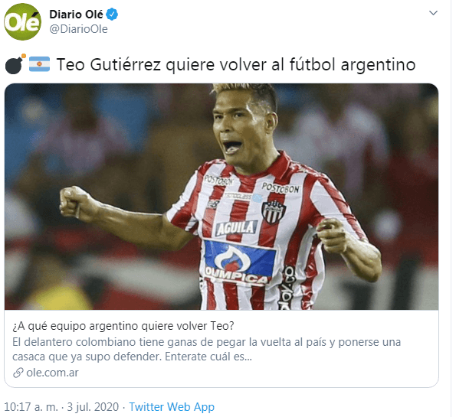The image size is (456, 417).
Task: Click the '10:17 a. m.' timestamp
Action: click(31, 407)
